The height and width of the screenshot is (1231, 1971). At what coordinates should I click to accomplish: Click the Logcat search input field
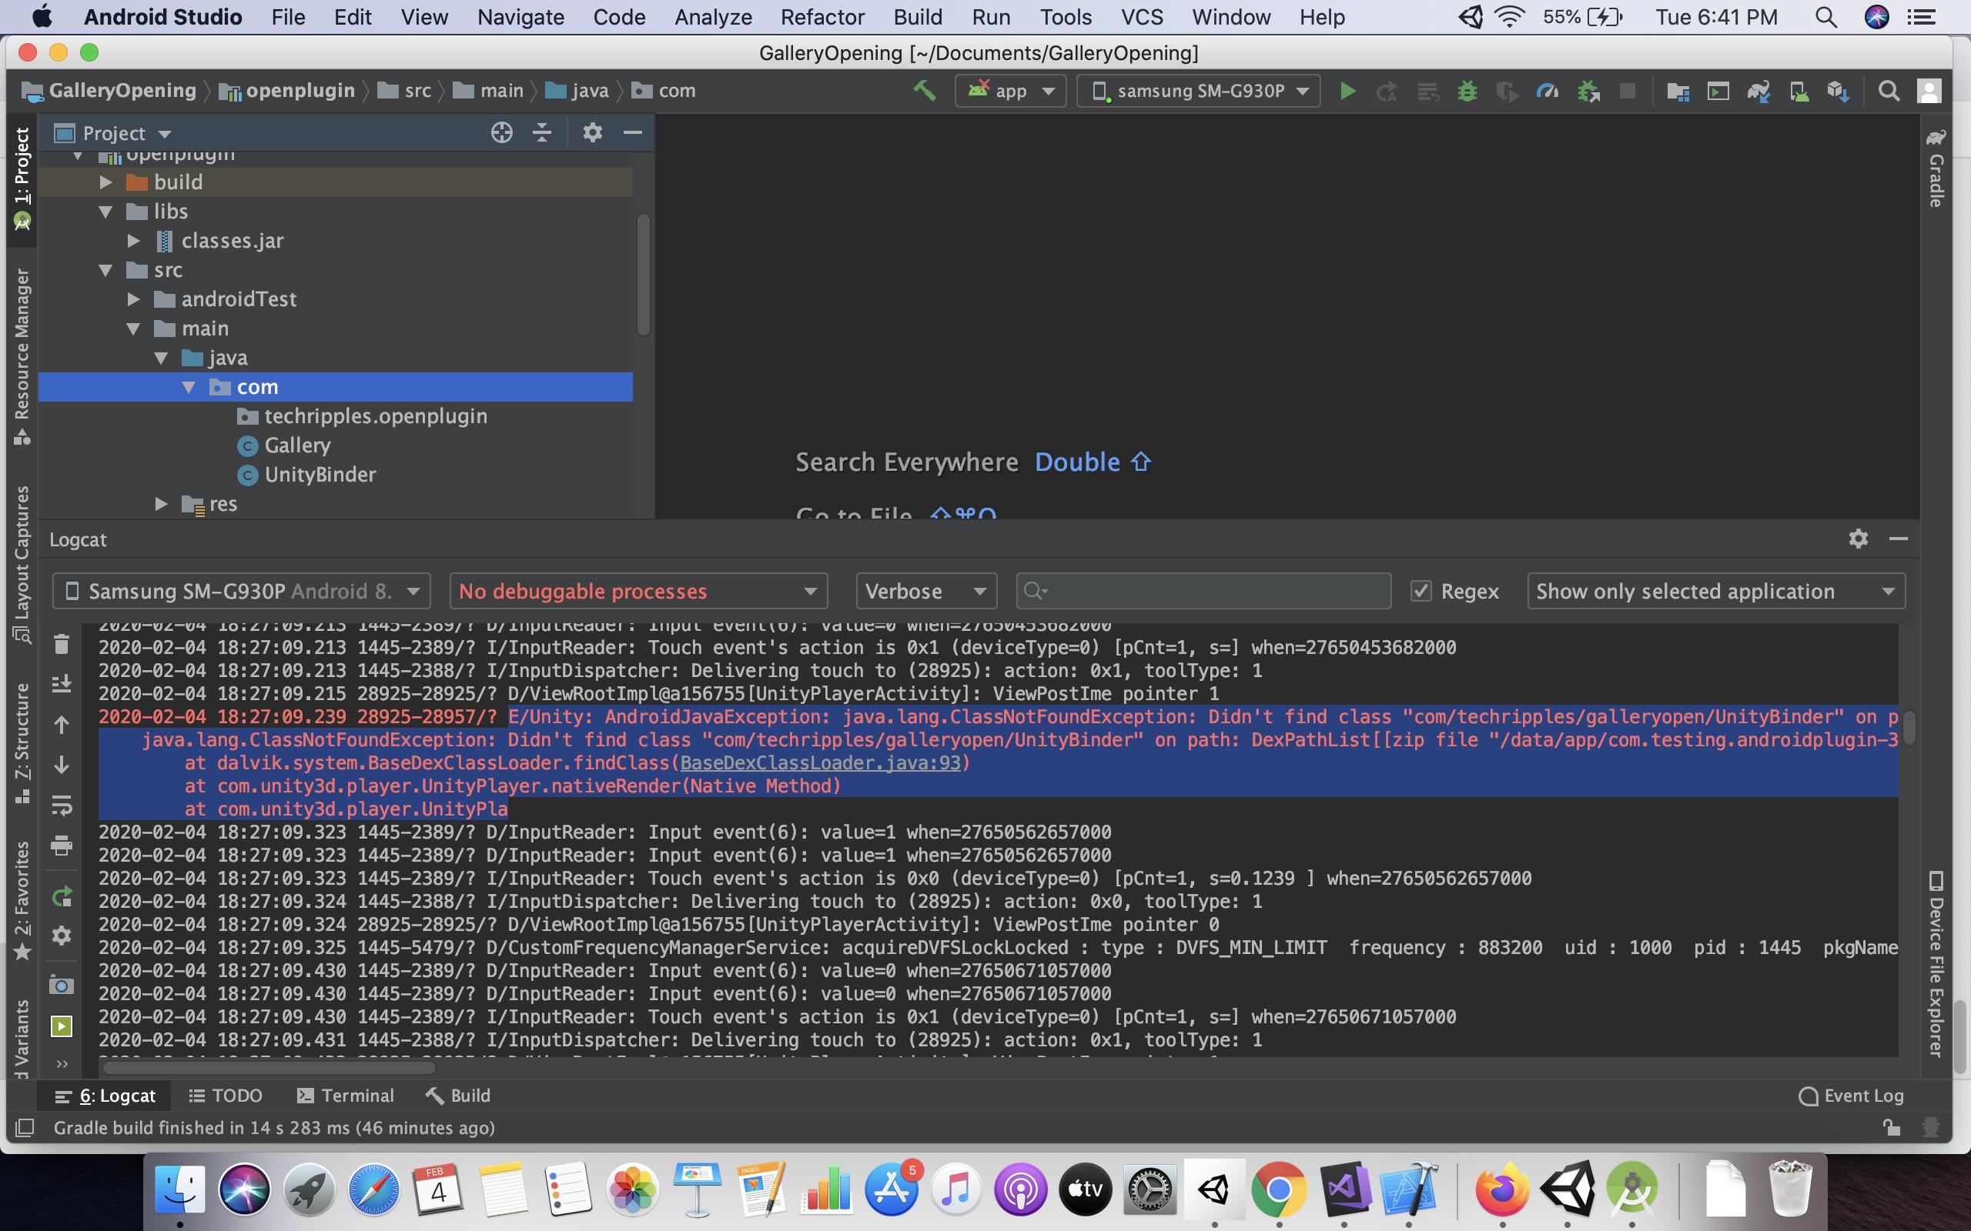(1205, 590)
